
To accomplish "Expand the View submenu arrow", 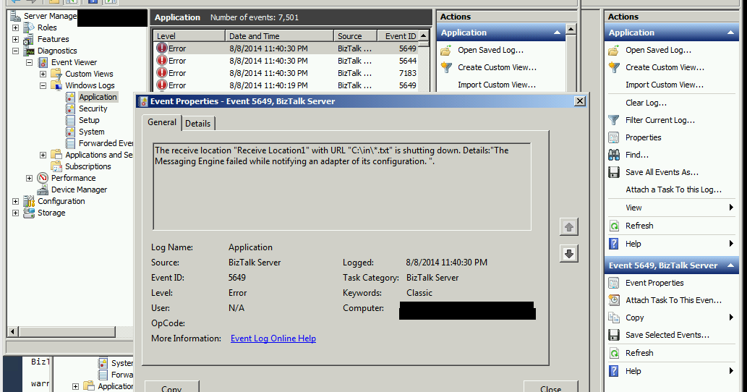I will coord(731,207).
